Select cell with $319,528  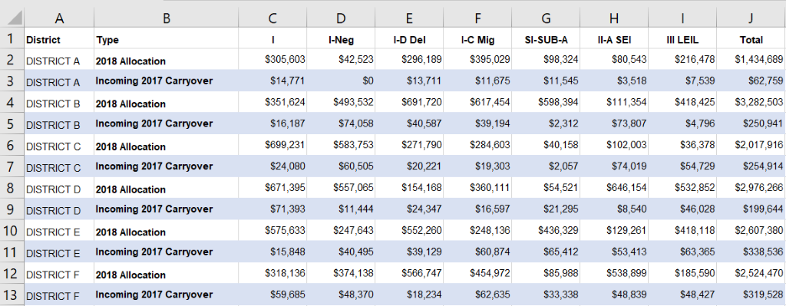[x=751, y=294]
